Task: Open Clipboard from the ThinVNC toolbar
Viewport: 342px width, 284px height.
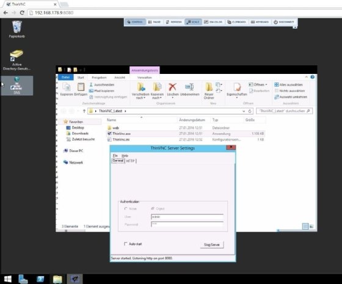Action: (236, 22)
